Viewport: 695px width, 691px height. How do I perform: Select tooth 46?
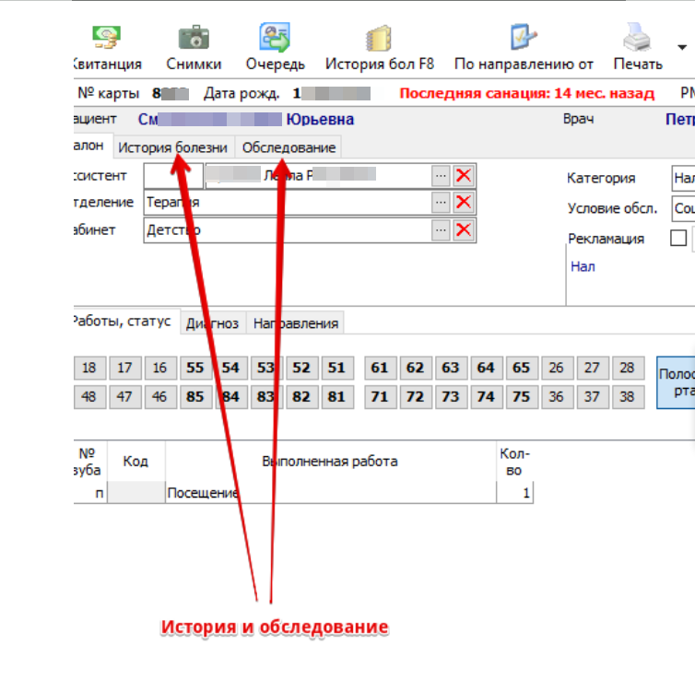160,396
